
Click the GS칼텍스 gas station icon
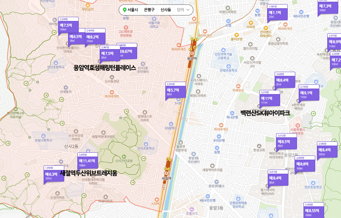[x=171, y=124]
